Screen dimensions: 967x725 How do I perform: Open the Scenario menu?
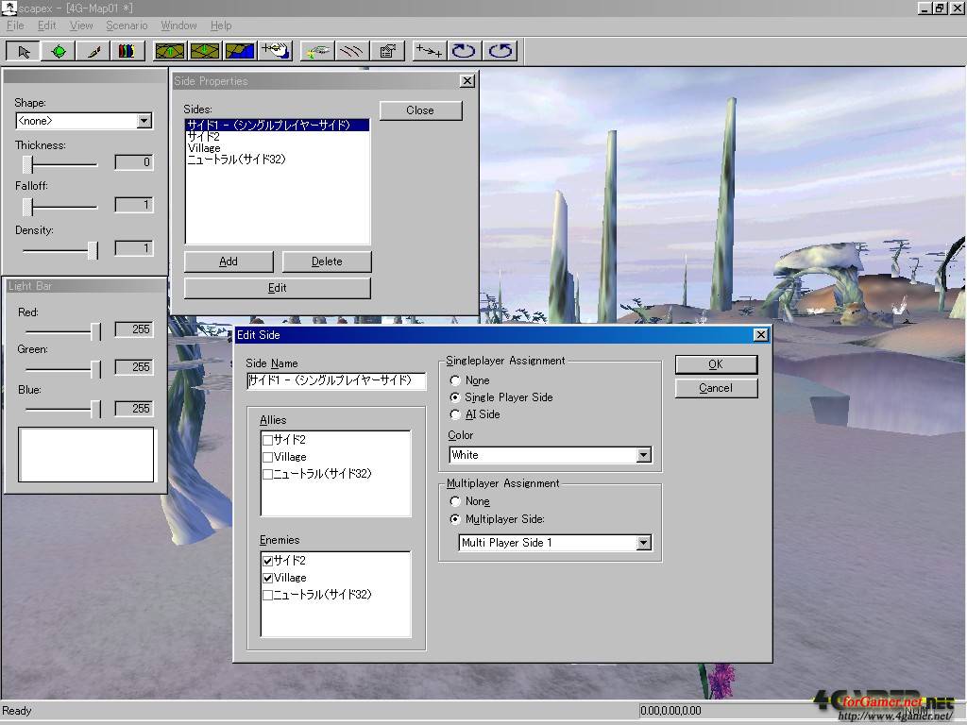(x=127, y=25)
